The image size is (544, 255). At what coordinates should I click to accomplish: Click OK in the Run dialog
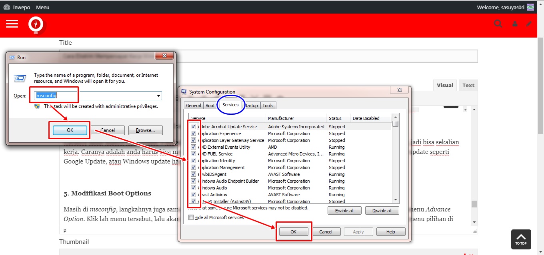click(x=70, y=130)
